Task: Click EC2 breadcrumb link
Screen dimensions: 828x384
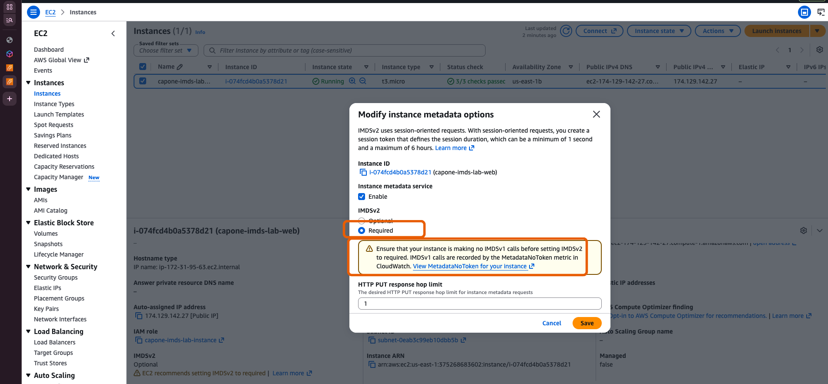Action: 50,12
